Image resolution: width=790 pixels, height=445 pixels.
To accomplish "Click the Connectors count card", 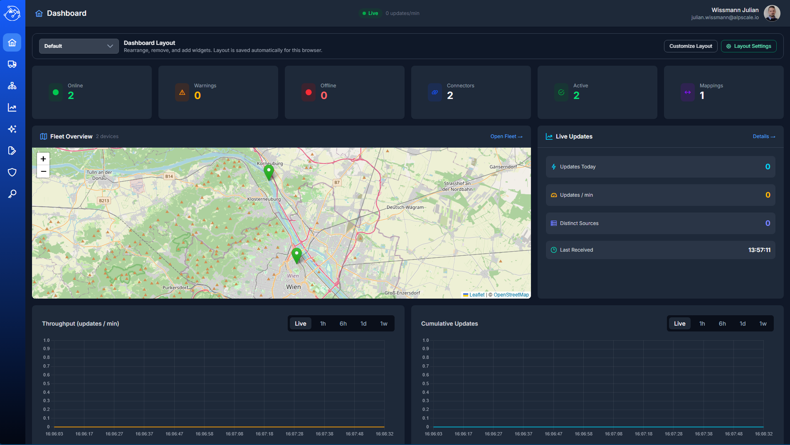I will pos(471,92).
